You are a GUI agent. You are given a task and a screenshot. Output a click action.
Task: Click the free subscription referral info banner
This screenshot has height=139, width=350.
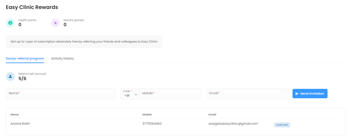click(84, 42)
